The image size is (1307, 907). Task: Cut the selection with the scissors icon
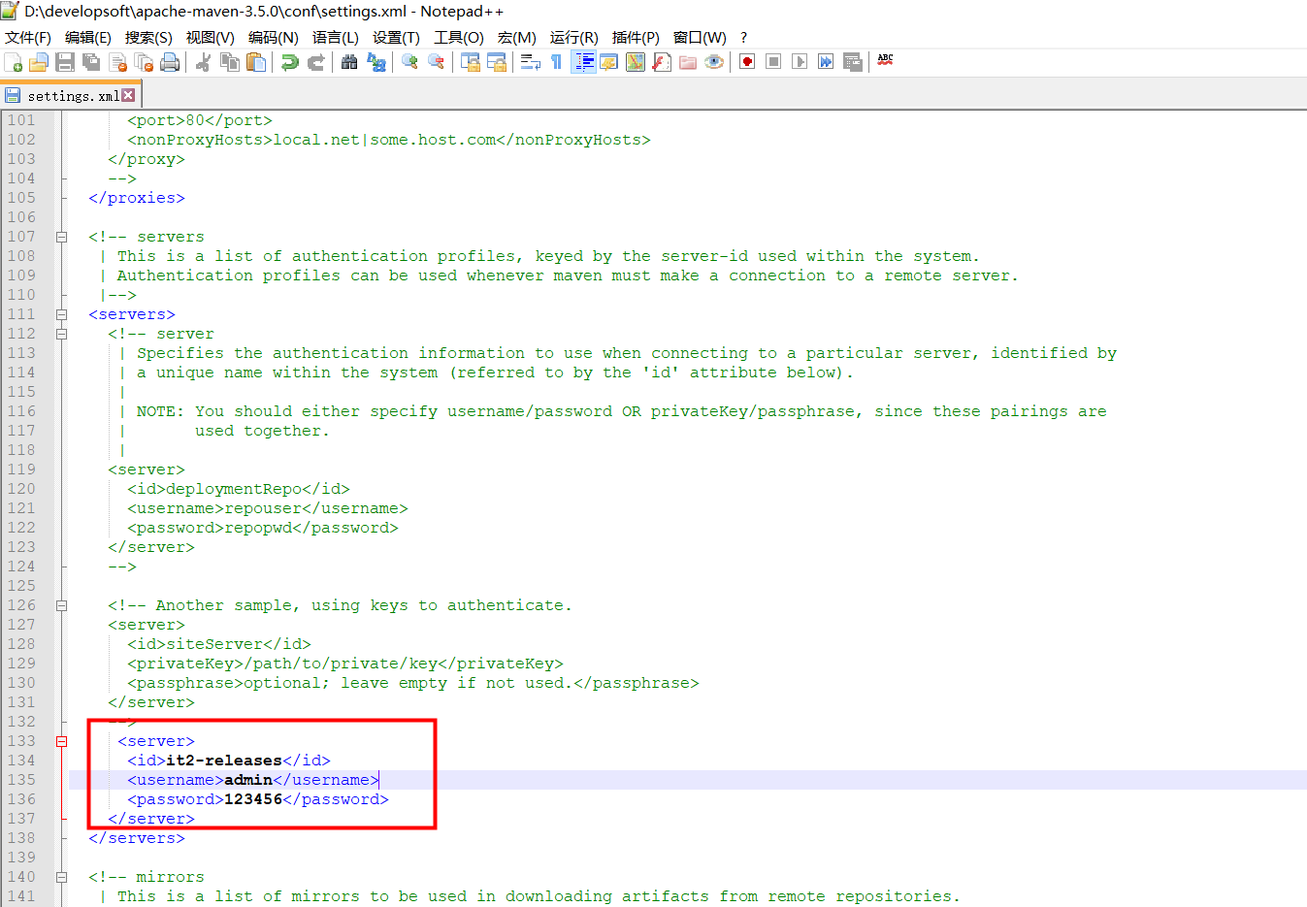(x=203, y=62)
